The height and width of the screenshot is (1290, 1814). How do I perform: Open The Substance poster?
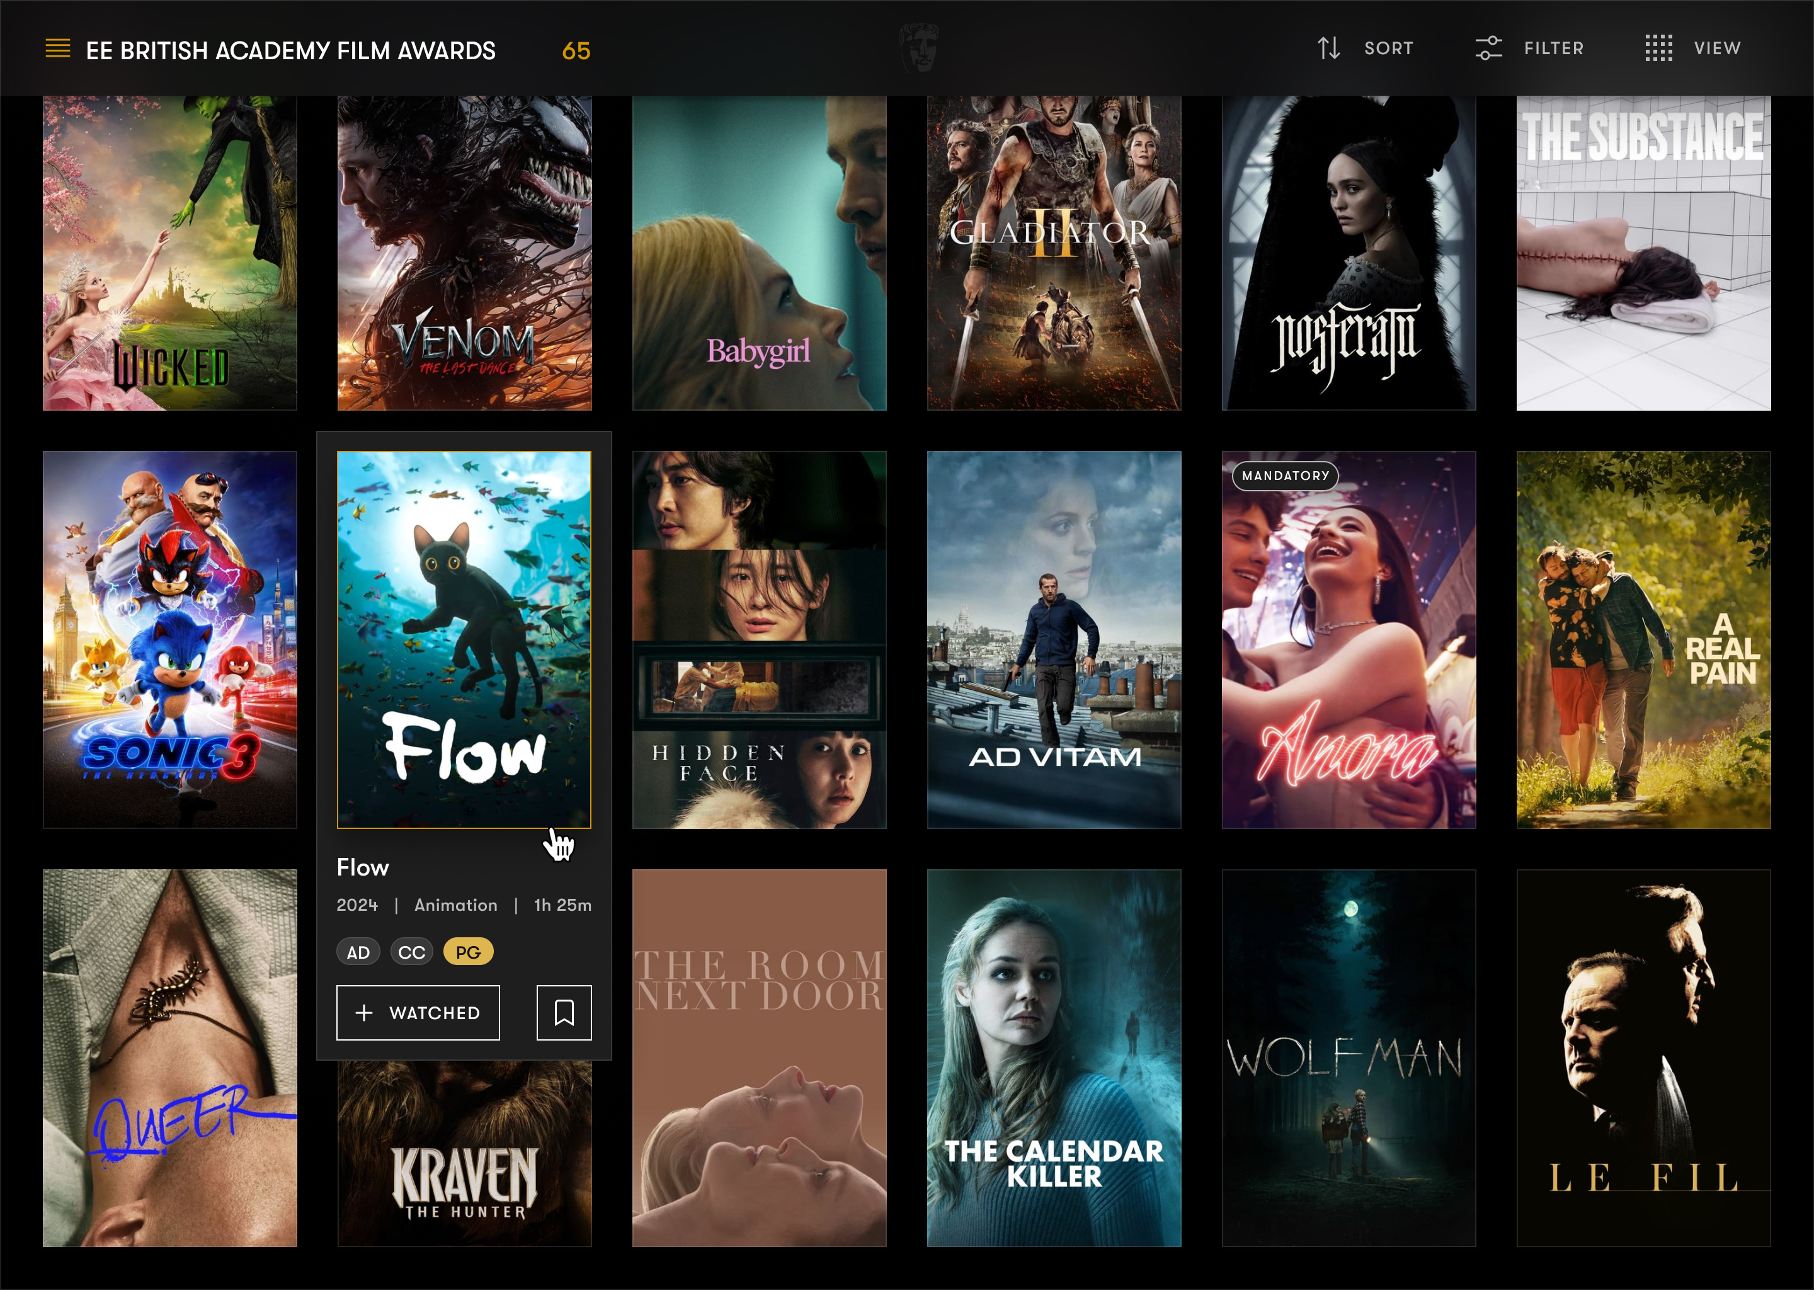[1643, 253]
